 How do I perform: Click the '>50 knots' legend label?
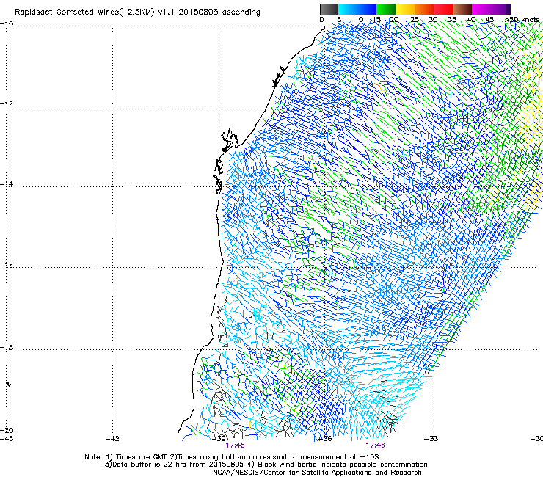(522, 20)
